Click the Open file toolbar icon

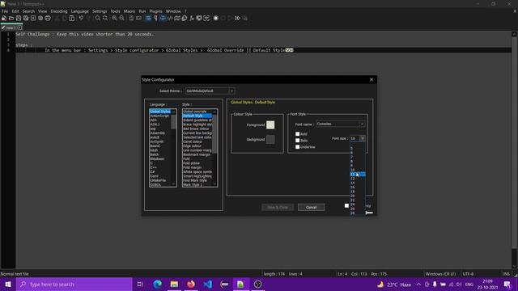(x=11, y=18)
